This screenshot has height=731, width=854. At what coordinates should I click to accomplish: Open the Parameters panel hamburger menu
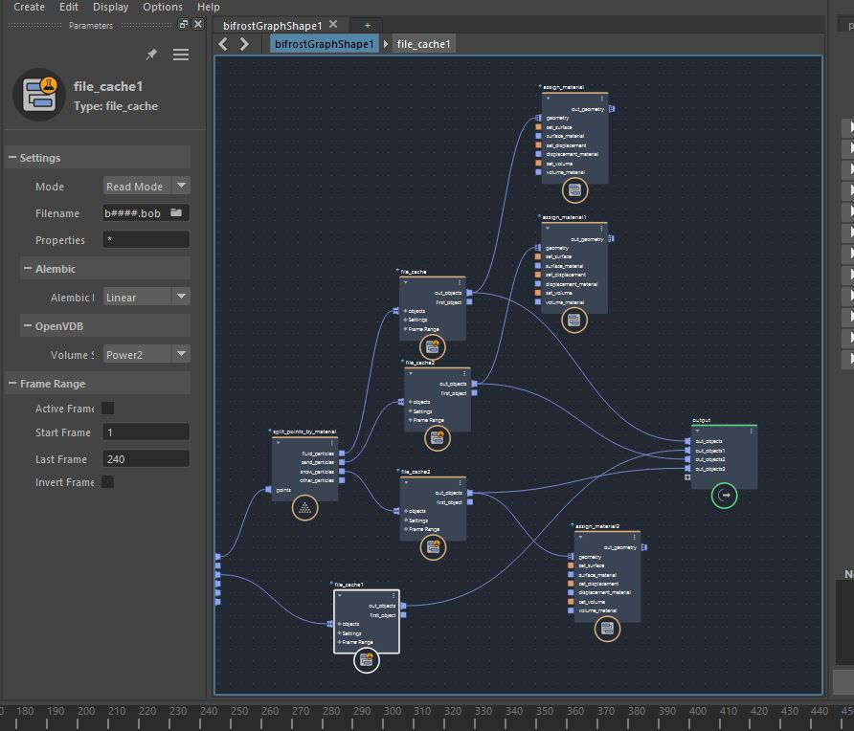click(x=181, y=55)
